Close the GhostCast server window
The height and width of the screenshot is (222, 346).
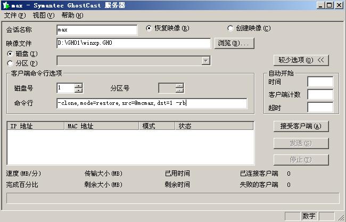click(x=339, y=5)
